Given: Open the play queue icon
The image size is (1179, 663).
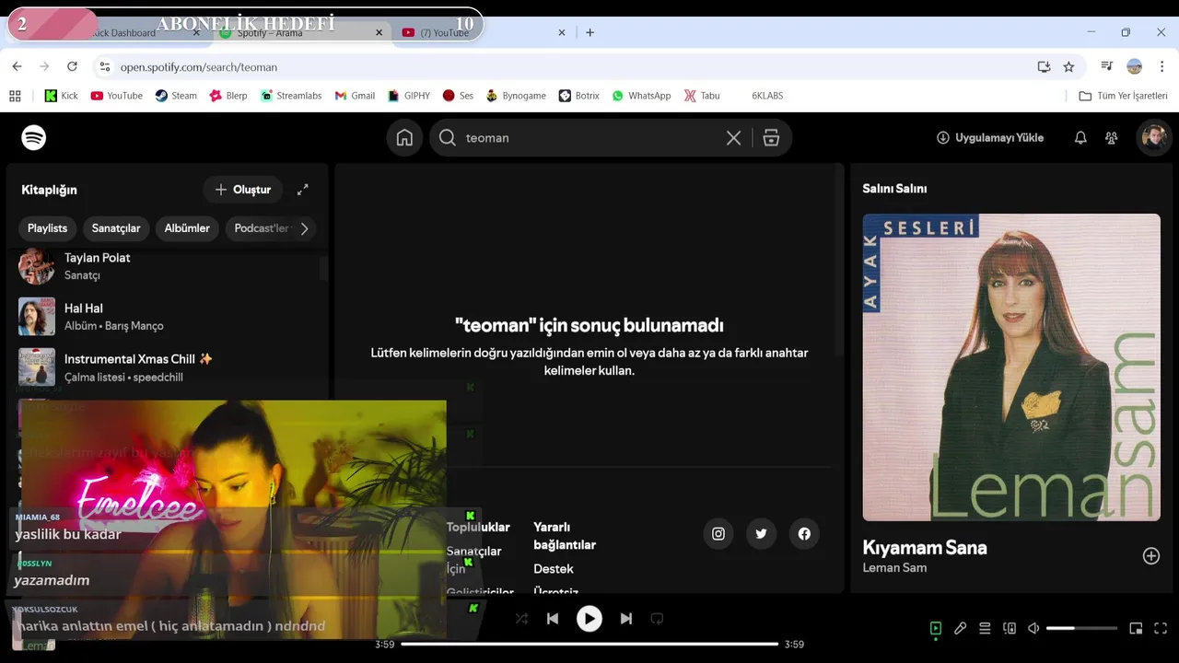Looking at the screenshot, I should point(985,628).
